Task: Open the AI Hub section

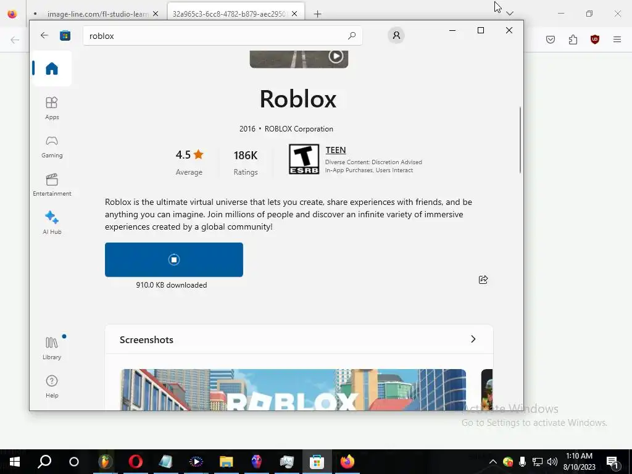Action: coord(52,223)
